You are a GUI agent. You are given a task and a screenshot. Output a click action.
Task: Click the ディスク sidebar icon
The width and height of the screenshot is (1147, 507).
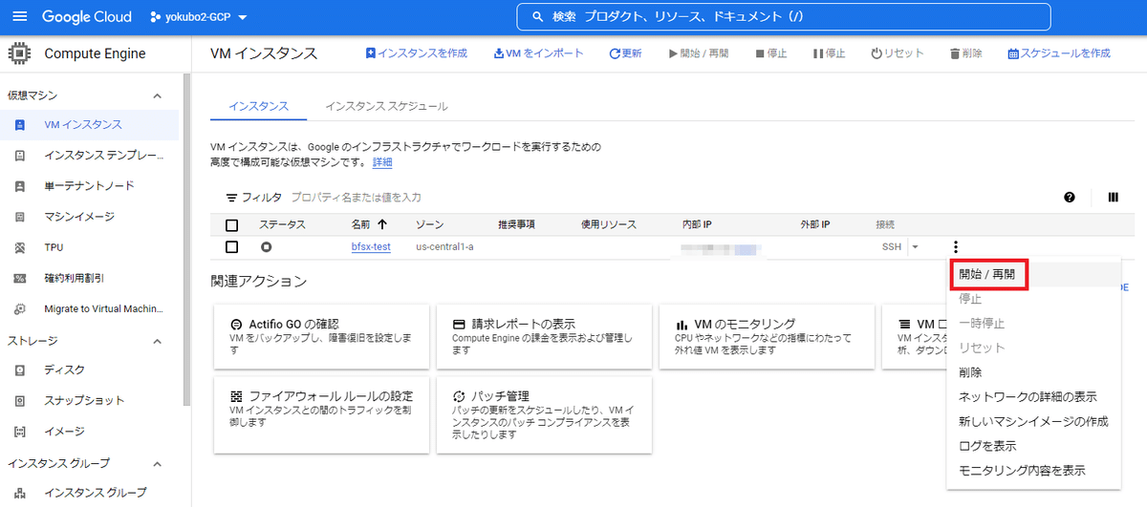(x=20, y=370)
